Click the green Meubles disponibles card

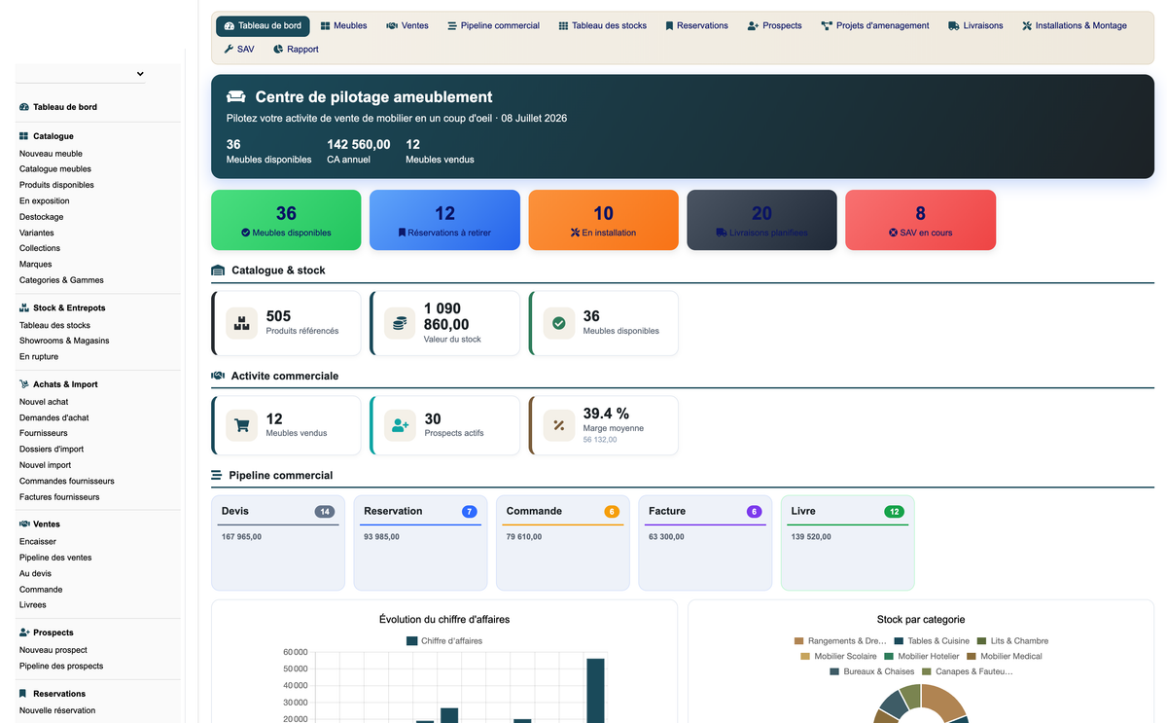[286, 220]
